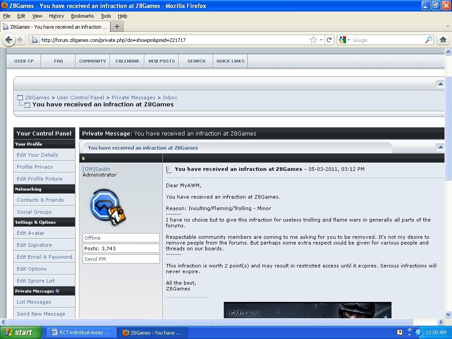Image resolution: width=452 pixels, height=339 pixels.
Task: Collapse the top navigation breadcrumb box
Action: pos(440,83)
